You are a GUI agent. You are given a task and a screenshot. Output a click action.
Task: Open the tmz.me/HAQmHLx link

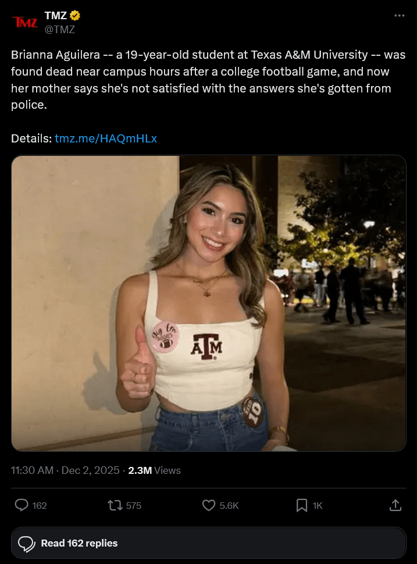click(106, 139)
